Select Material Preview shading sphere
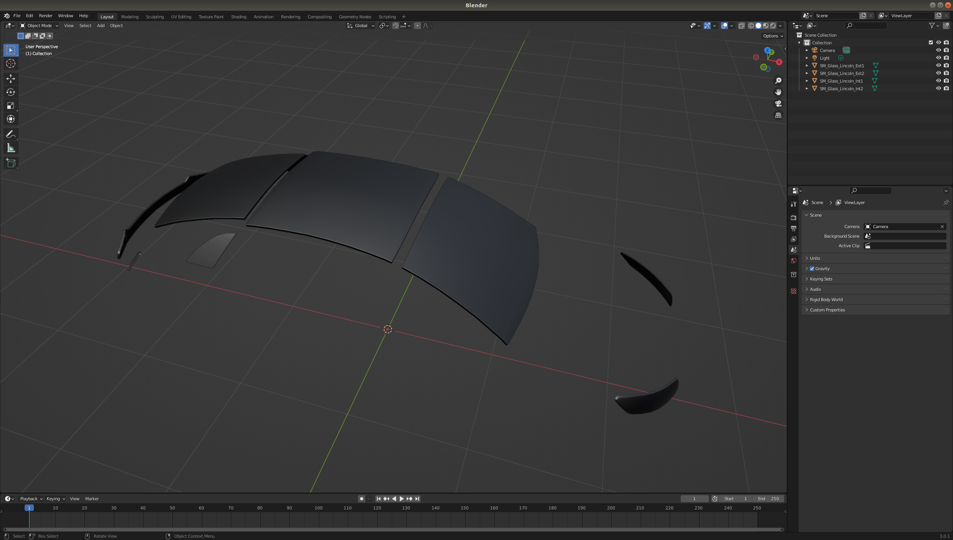953x540 pixels. (766, 26)
